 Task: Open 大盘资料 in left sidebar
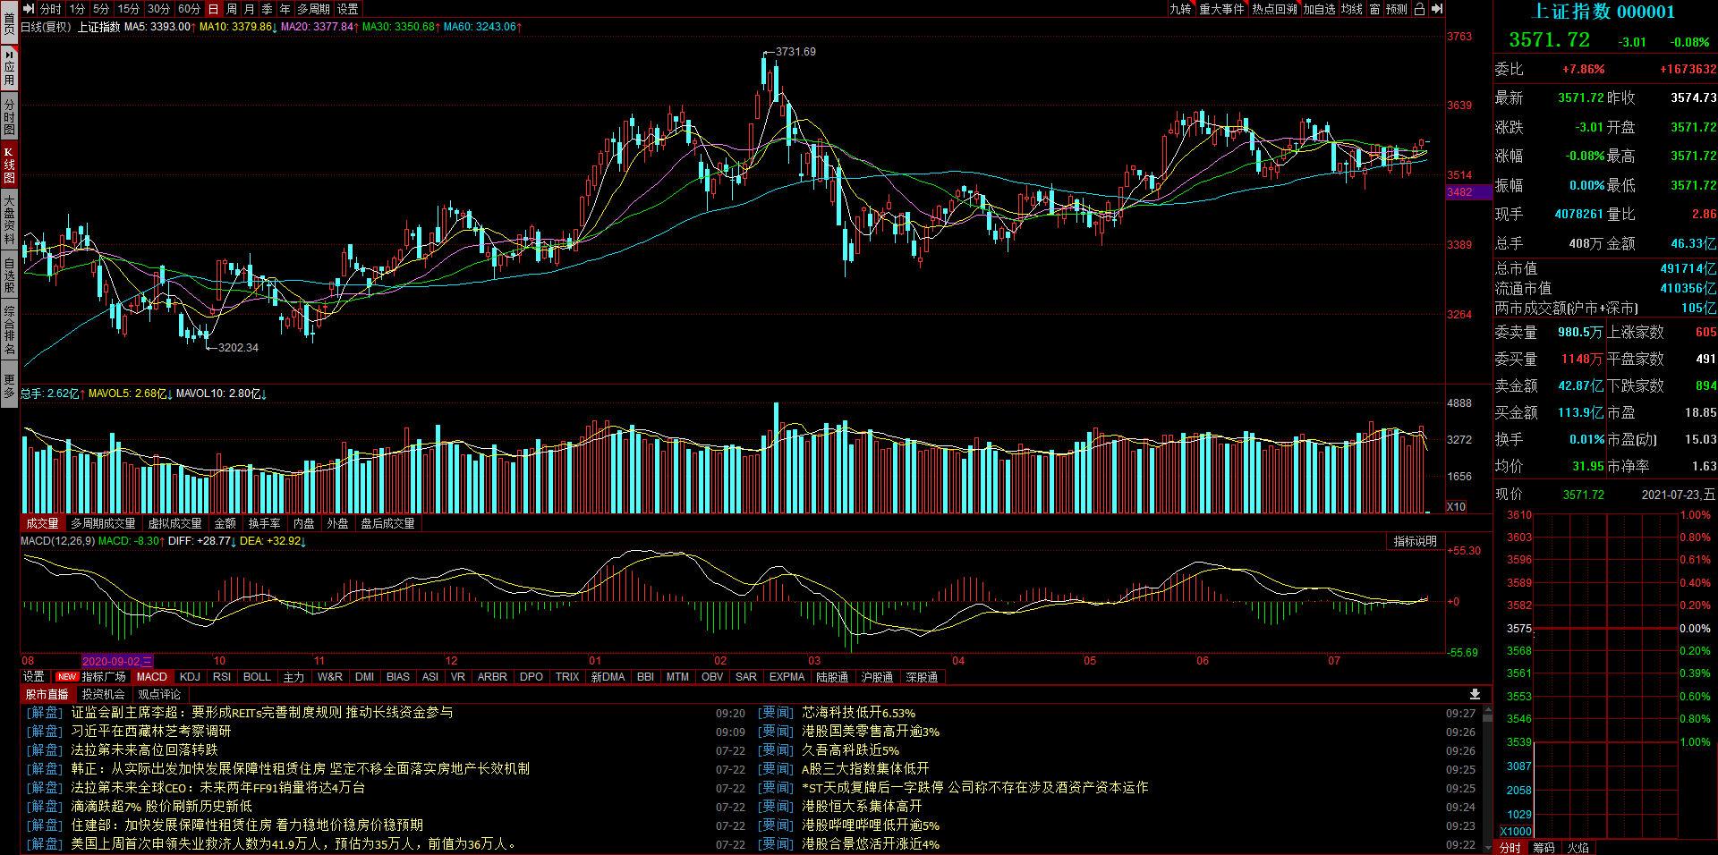click(x=9, y=220)
